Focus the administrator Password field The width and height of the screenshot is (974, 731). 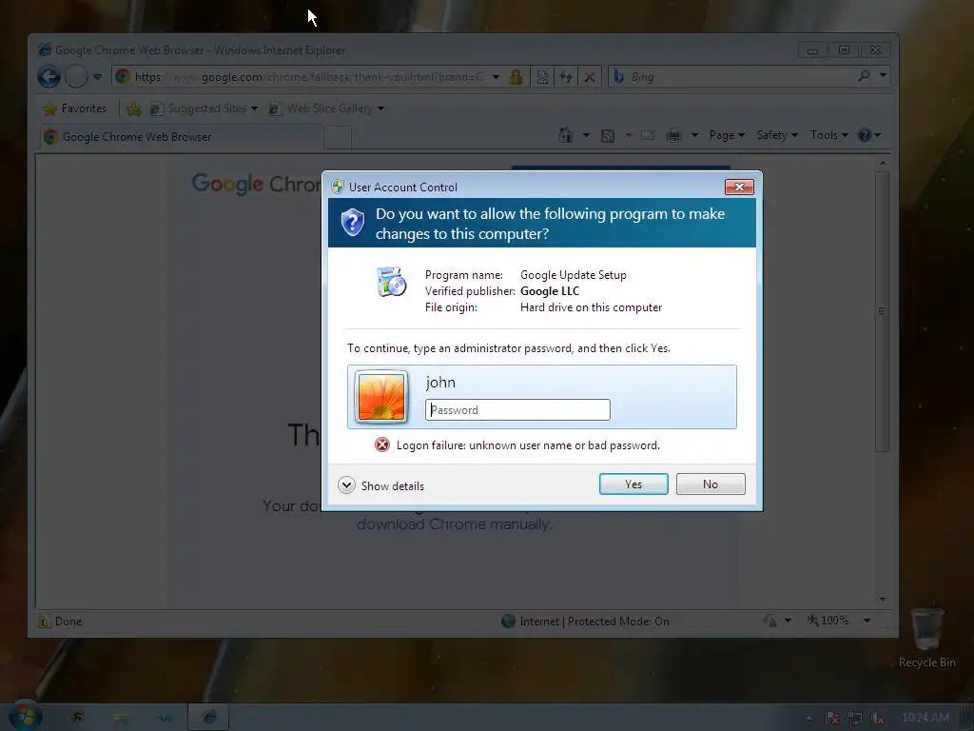pos(517,409)
